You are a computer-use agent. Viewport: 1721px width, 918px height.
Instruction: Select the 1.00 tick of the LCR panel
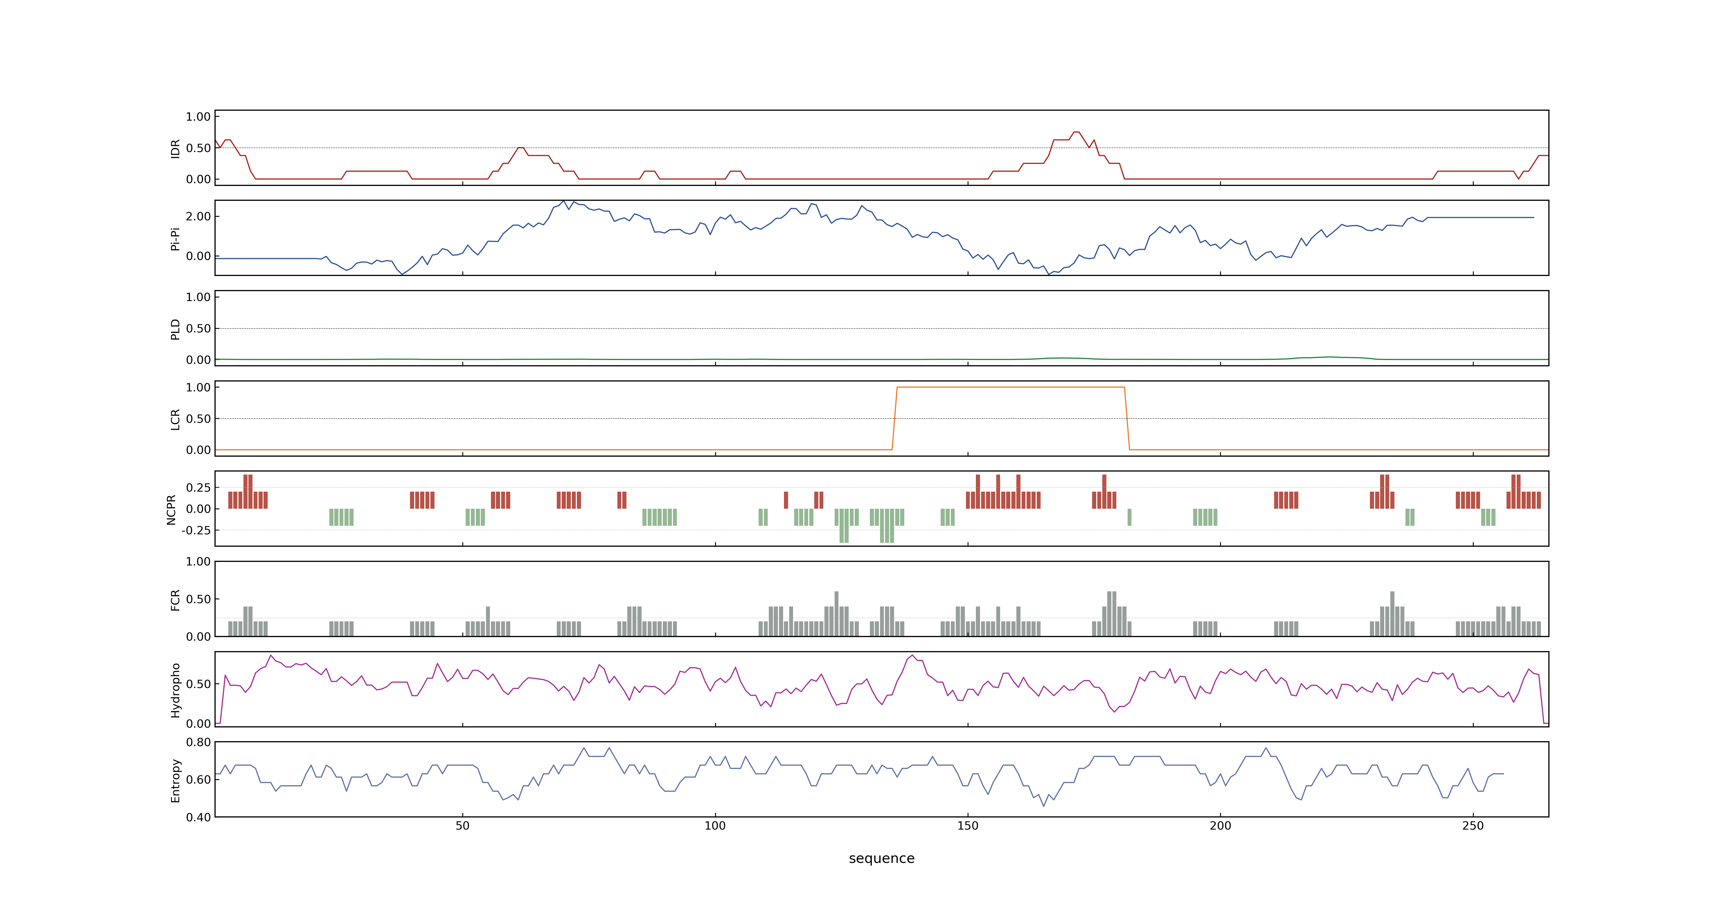(x=199, y=388)
